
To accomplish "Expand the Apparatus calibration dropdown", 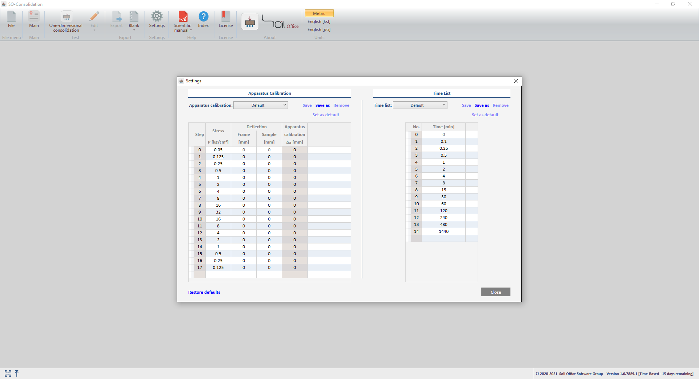I will click(x=261, y=105).
